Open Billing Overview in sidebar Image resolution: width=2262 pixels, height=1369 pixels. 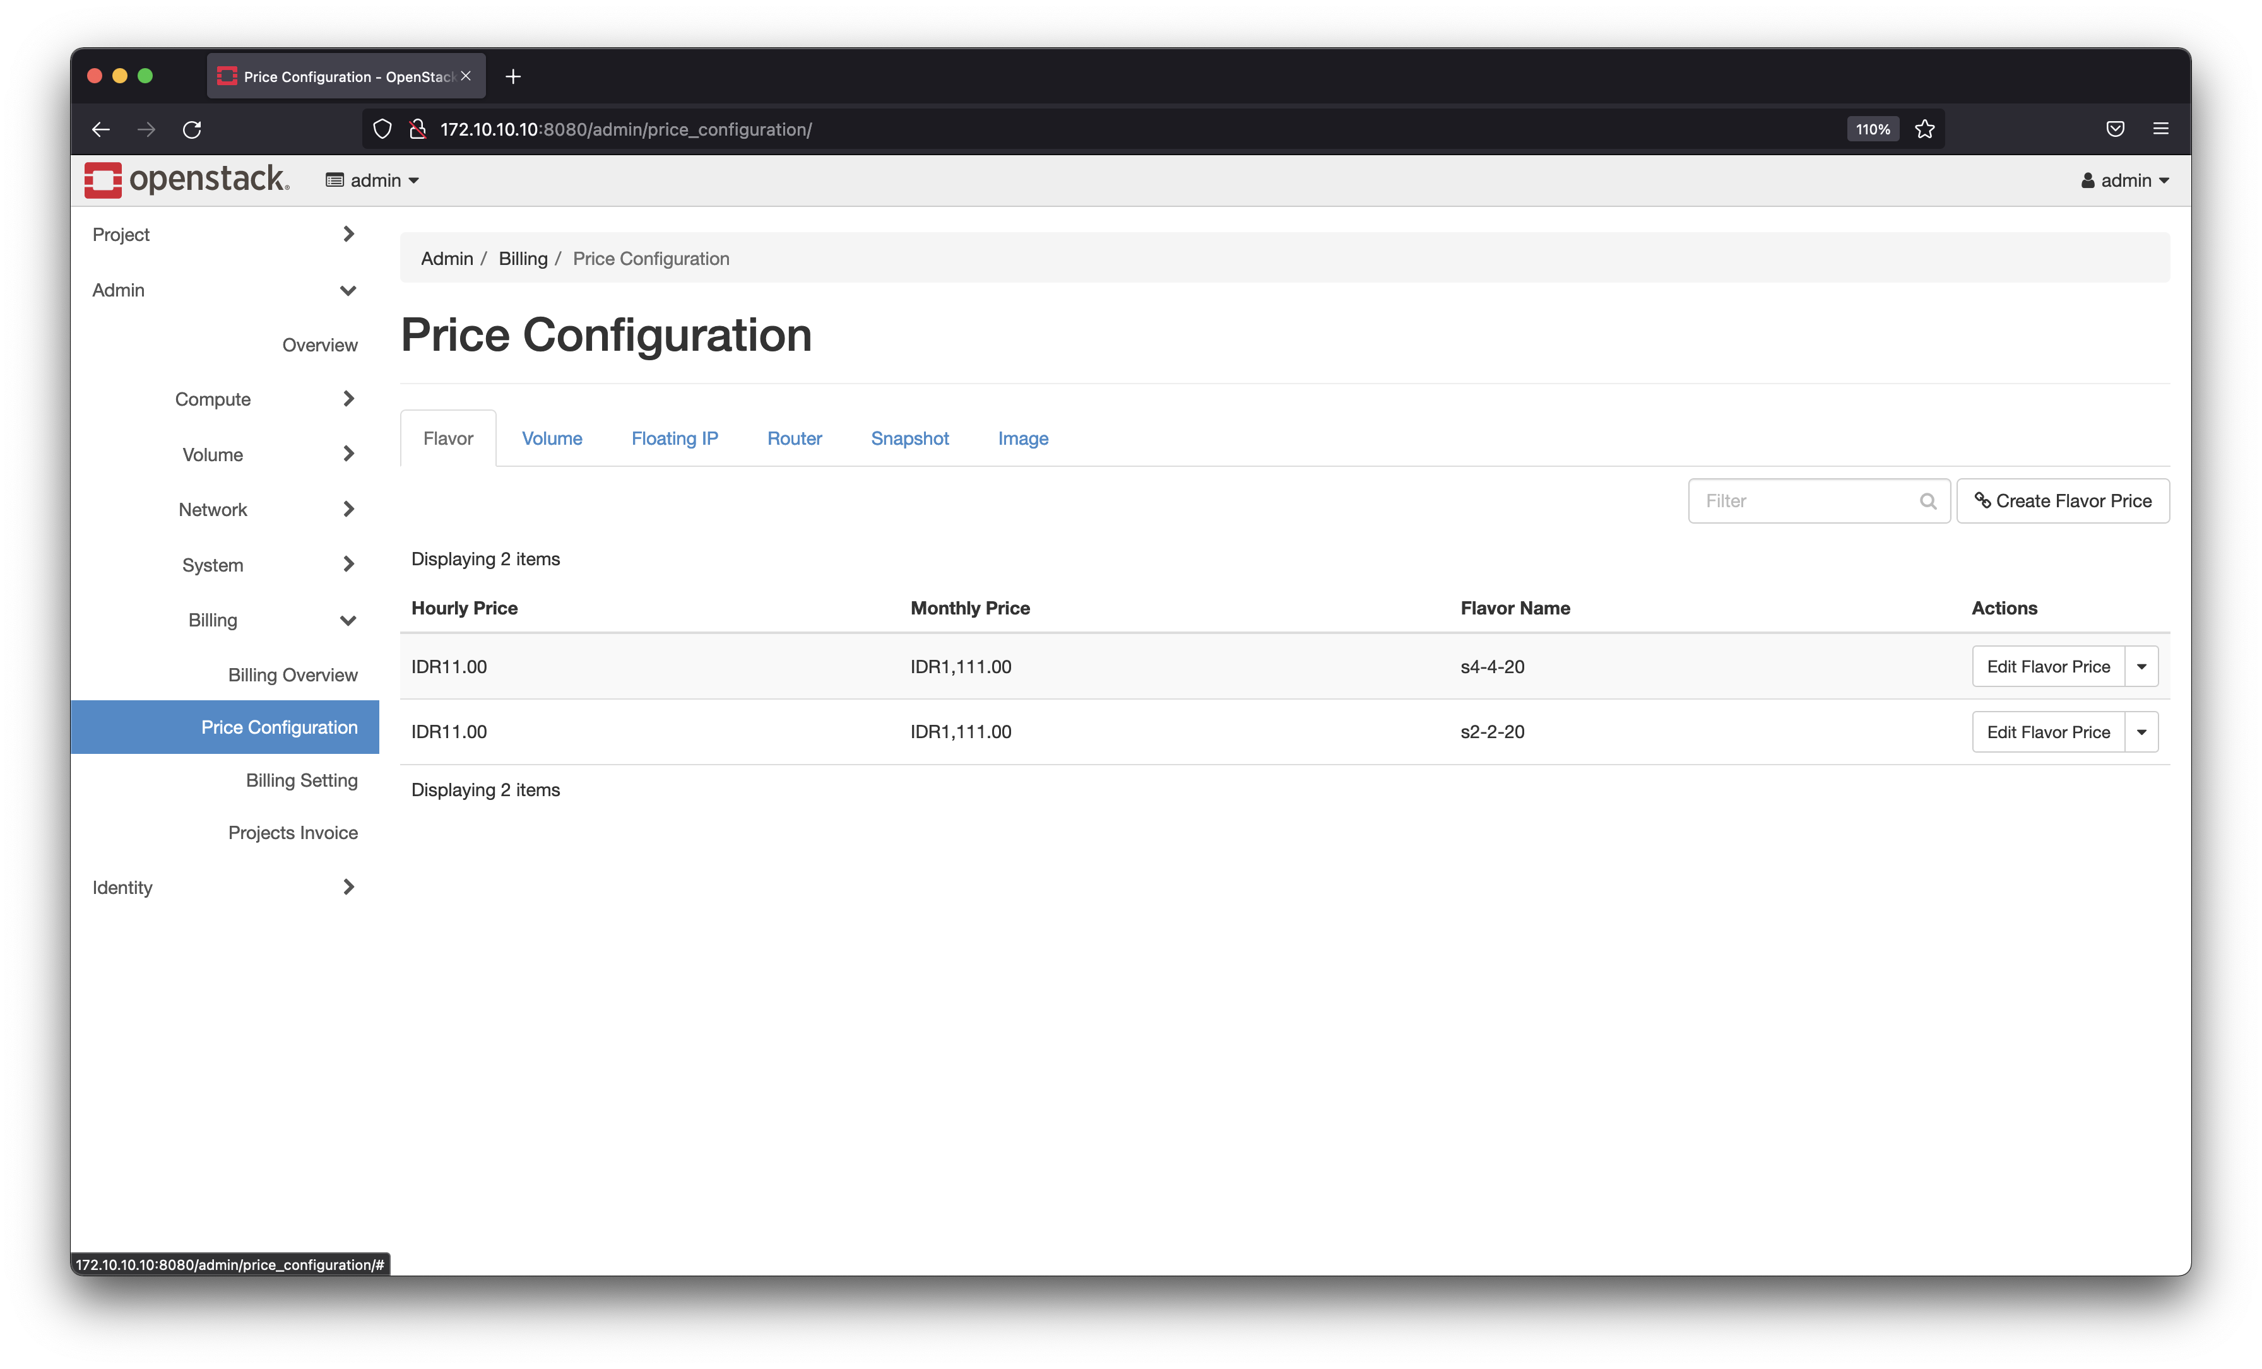coord(293,675)
